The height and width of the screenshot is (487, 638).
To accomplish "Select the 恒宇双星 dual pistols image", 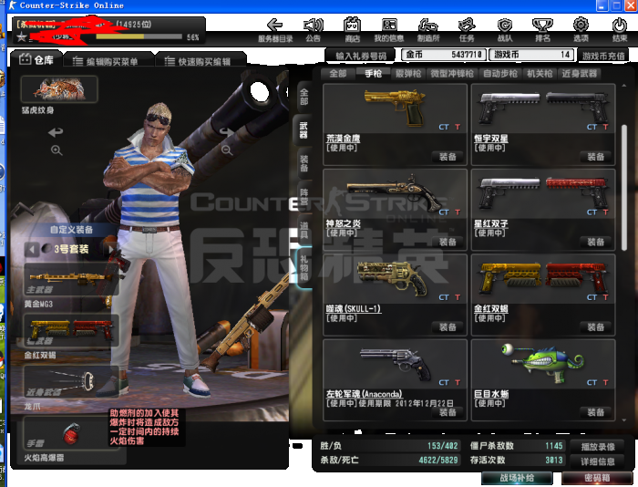I will 543,108.
